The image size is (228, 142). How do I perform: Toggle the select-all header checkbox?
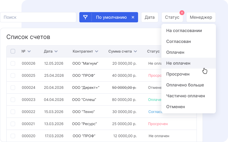13,51
